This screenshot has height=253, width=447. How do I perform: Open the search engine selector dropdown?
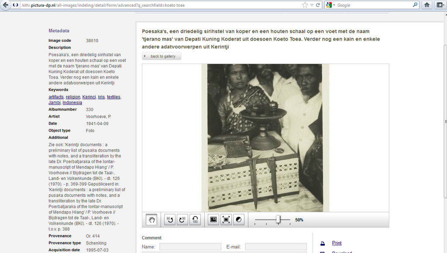pyautogui.click(x=330, y=5)
